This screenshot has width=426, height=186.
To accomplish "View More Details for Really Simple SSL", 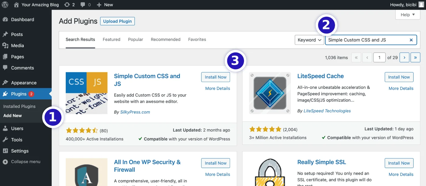I will [401, 174].
